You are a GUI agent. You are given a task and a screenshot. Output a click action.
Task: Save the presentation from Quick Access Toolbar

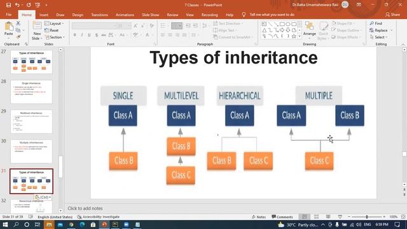pyautogui.click(x=8, y=5)
